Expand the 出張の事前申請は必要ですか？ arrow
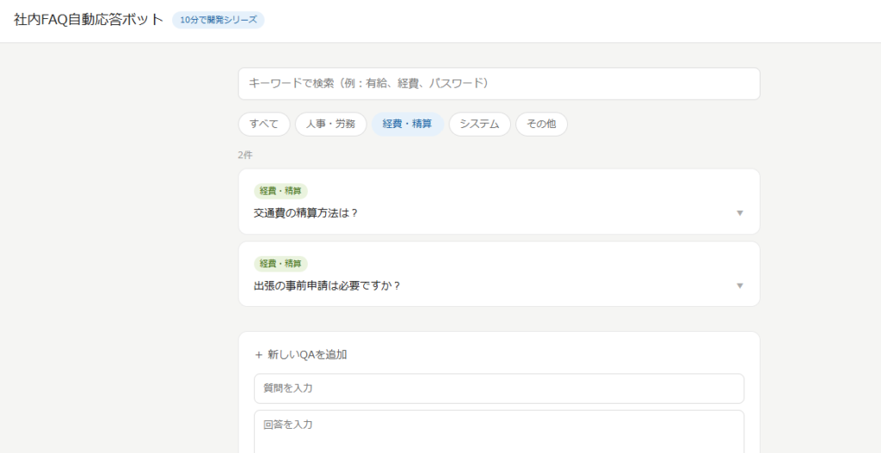Screen dimensions: 881x453 pos(739,285)
